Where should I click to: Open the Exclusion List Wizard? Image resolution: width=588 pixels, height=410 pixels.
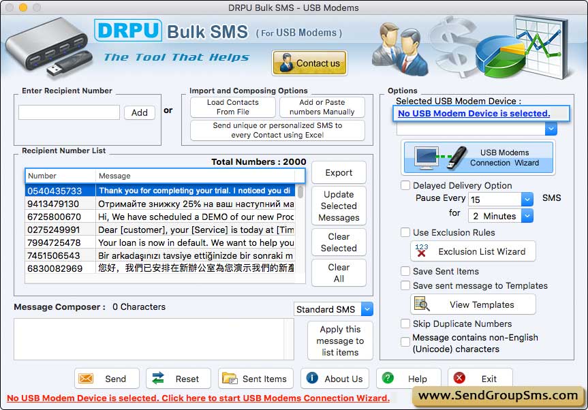[x=473, y=251]
